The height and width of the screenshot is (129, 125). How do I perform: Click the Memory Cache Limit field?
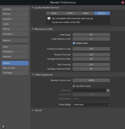point(91,80)
